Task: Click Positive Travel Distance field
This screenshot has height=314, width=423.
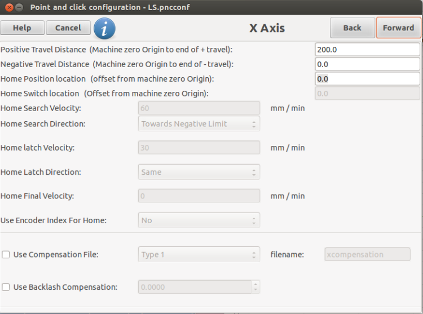Action: point(367,50)
